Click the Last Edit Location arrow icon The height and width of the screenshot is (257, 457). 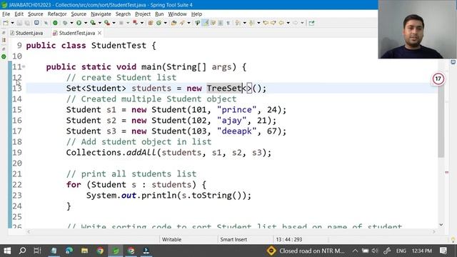(x=265, y=23)
